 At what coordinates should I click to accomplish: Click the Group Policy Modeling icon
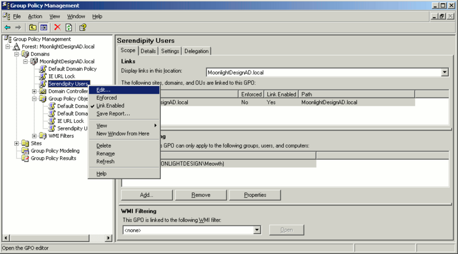coord(25,150)
